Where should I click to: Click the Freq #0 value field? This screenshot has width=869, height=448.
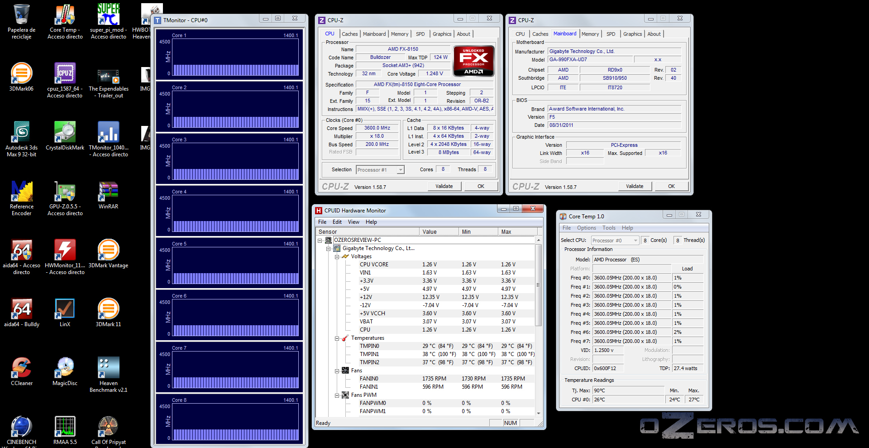click(x=631, y=278)
